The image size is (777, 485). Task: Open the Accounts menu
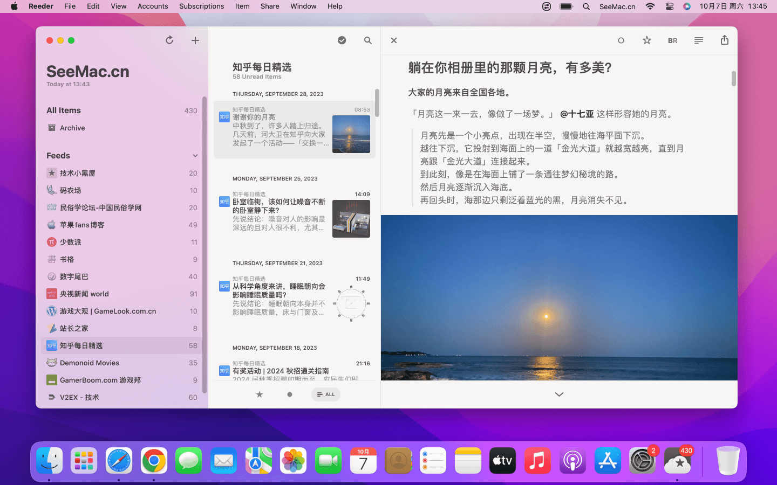click(153, 6)
